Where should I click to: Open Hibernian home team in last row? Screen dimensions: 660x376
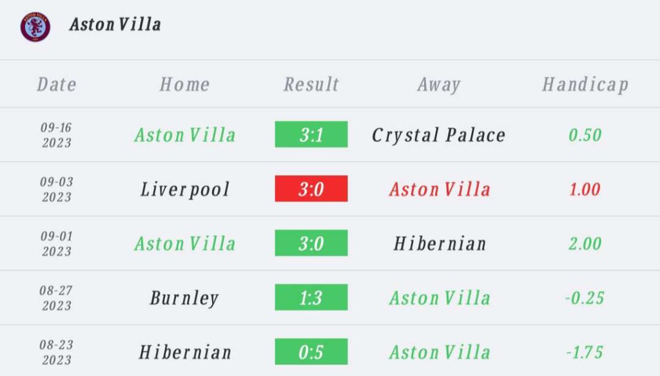click(x=185, y=352)
